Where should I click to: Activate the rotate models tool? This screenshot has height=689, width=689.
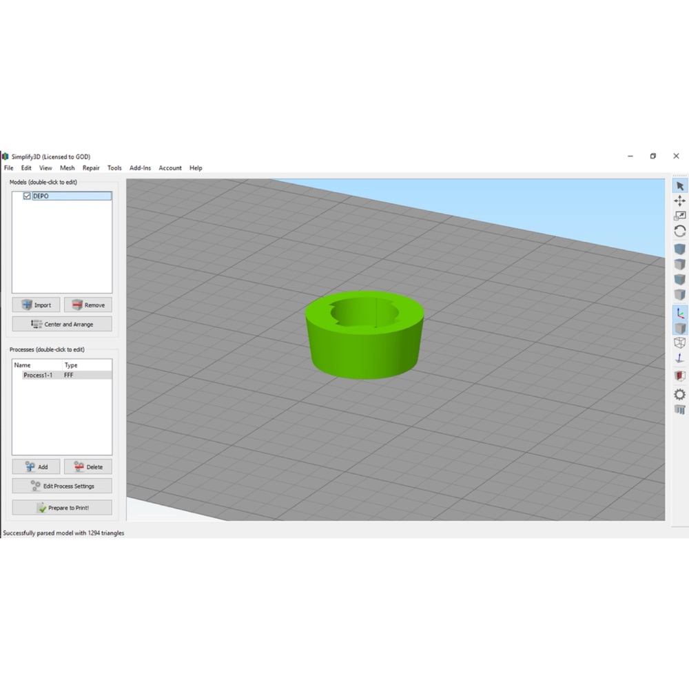tap(680, 231)
